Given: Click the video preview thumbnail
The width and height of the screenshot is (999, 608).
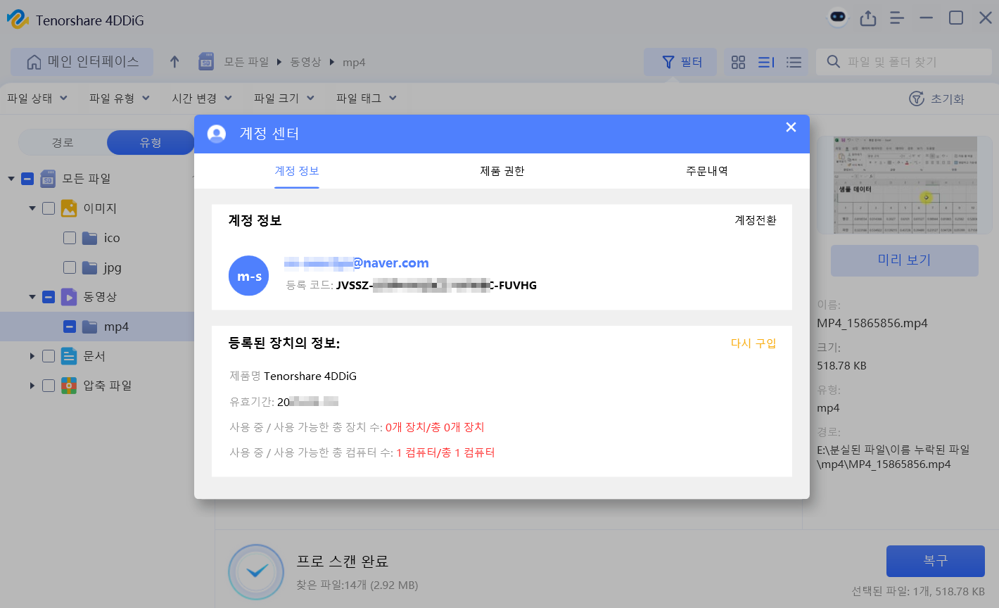Looking at the screenshot, I should 905,185.
